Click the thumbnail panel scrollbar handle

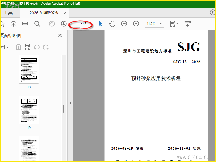coord(64,109)
